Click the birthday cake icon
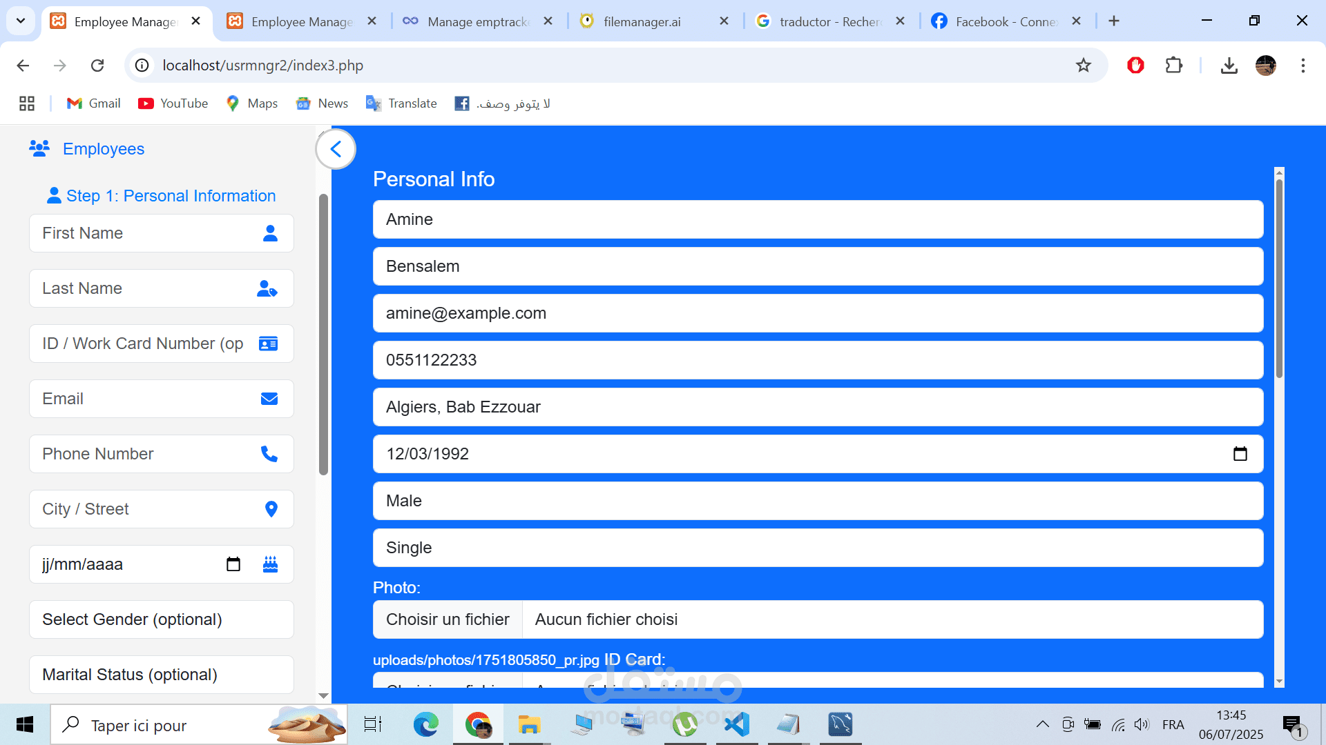This screenshot has width=1326, height=745. (x=270, y=564)
